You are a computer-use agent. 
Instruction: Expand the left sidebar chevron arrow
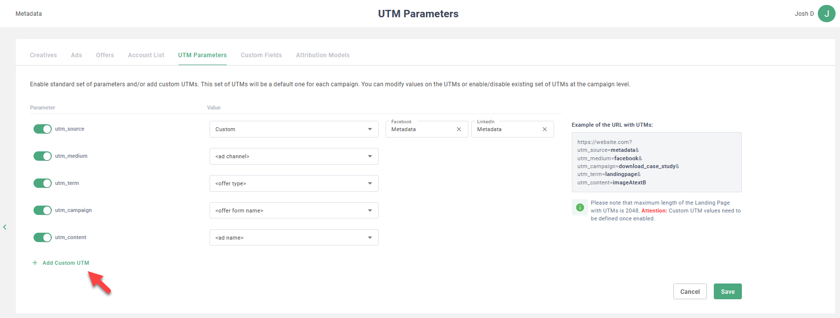coord(5,227)
